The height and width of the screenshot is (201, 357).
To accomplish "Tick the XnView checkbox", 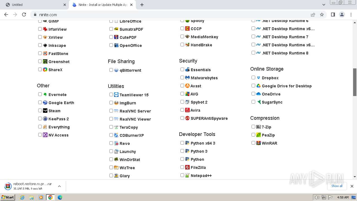I will pos(40,37).
